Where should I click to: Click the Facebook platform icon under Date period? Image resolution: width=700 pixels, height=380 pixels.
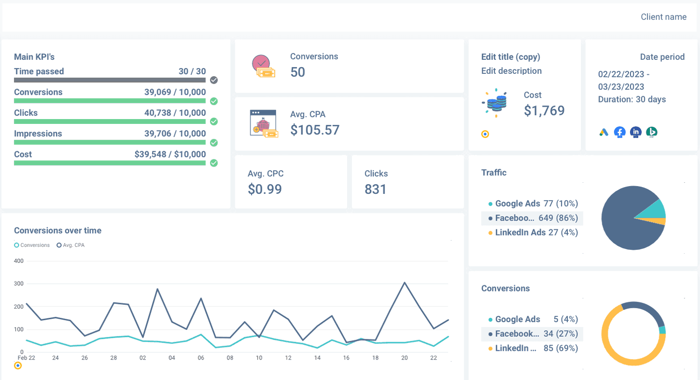point(619,132)
